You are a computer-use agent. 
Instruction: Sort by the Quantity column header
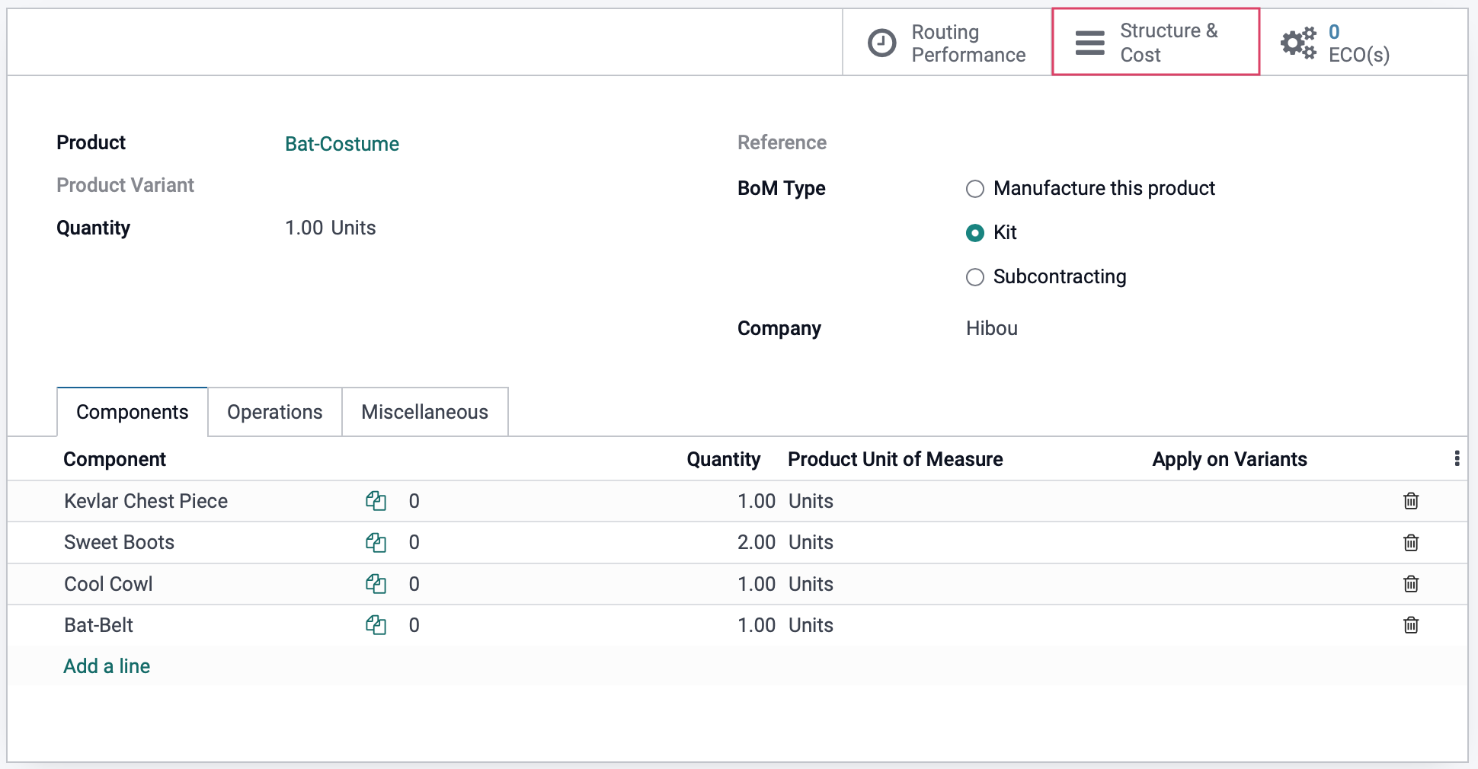(x=723, y=459)
